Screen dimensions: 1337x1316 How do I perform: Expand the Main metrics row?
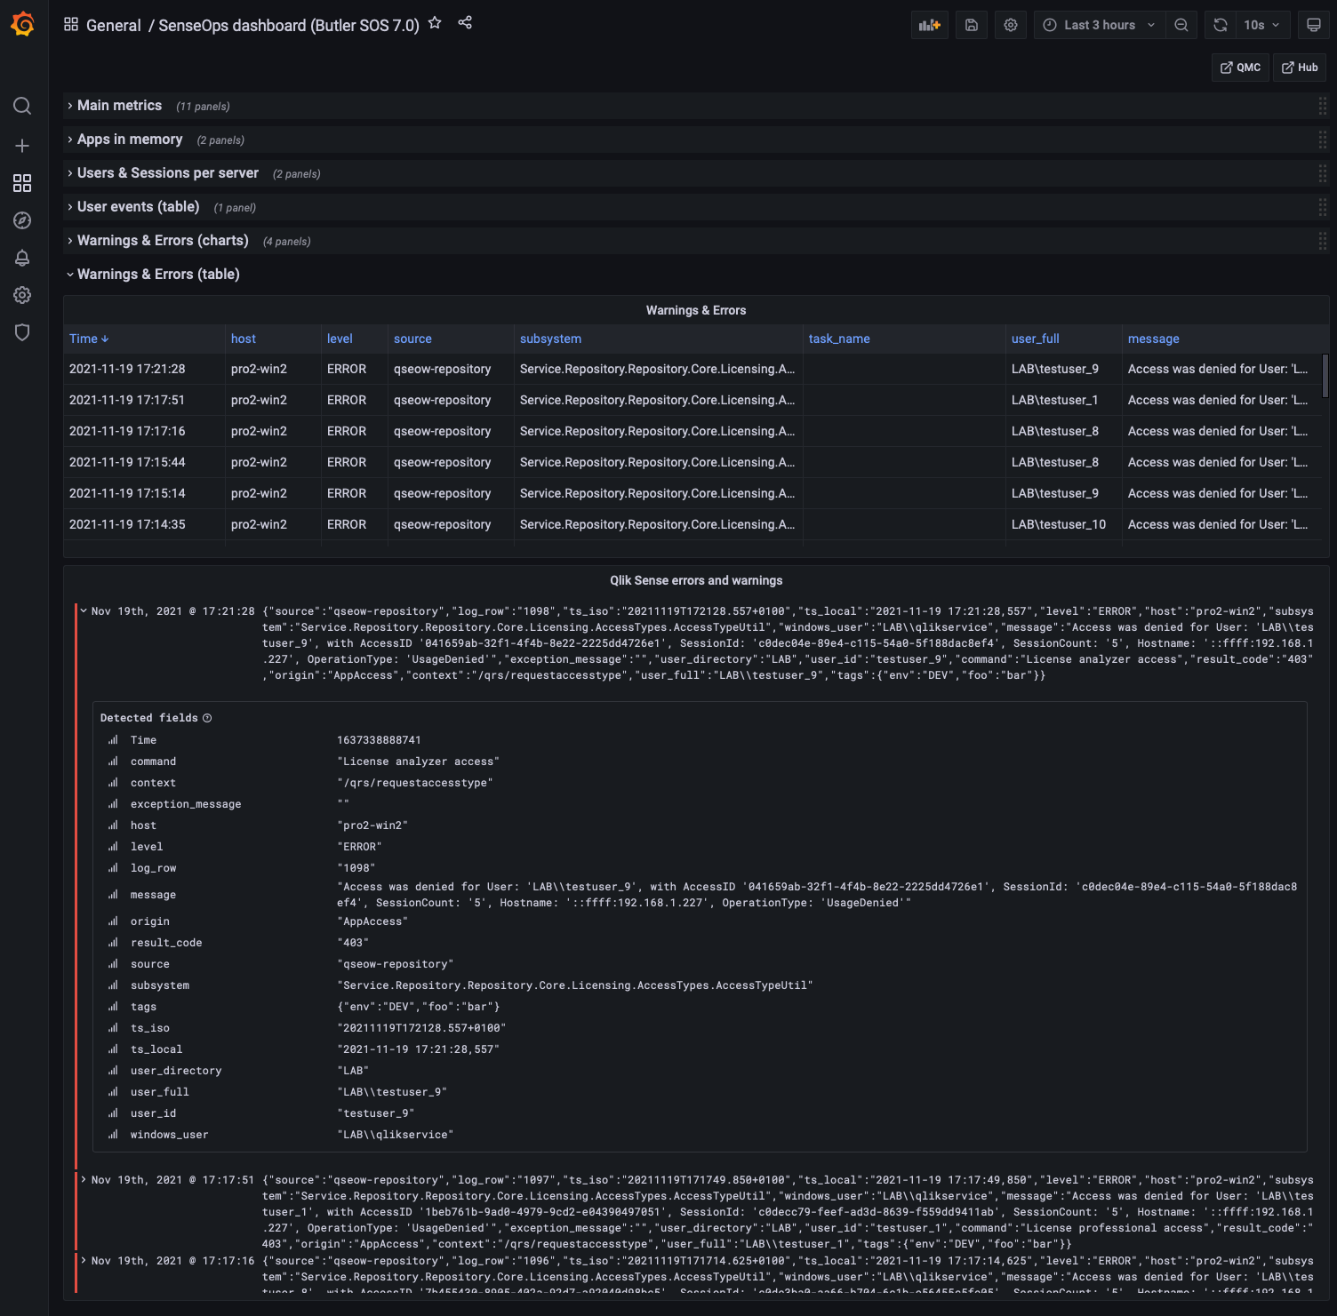coord(119,105)
